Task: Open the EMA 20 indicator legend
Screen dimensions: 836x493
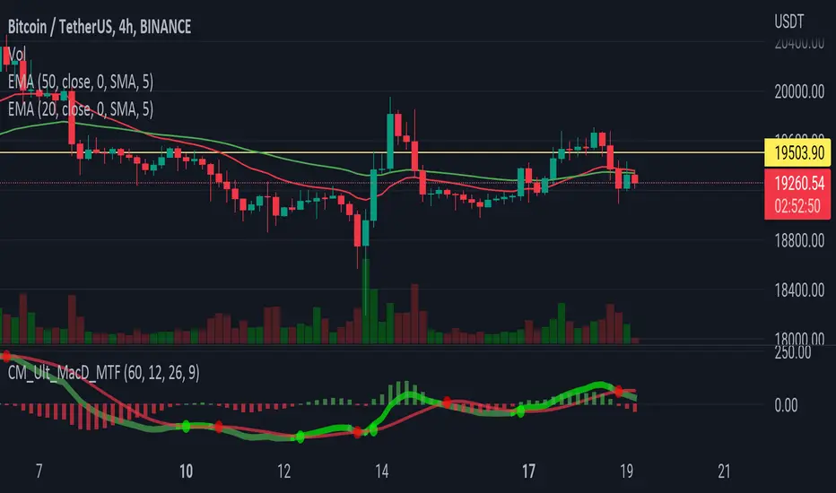Action: (x=81, y=109)
